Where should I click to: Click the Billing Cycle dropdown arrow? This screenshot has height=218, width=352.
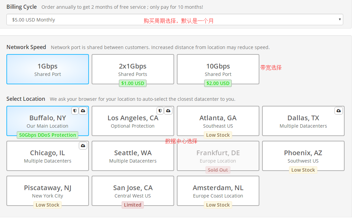(340, 19)
